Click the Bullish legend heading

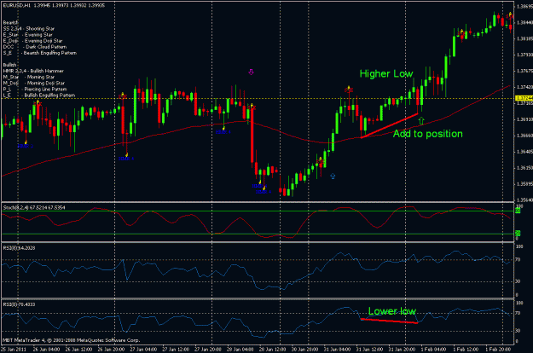(x=9, y=65)
